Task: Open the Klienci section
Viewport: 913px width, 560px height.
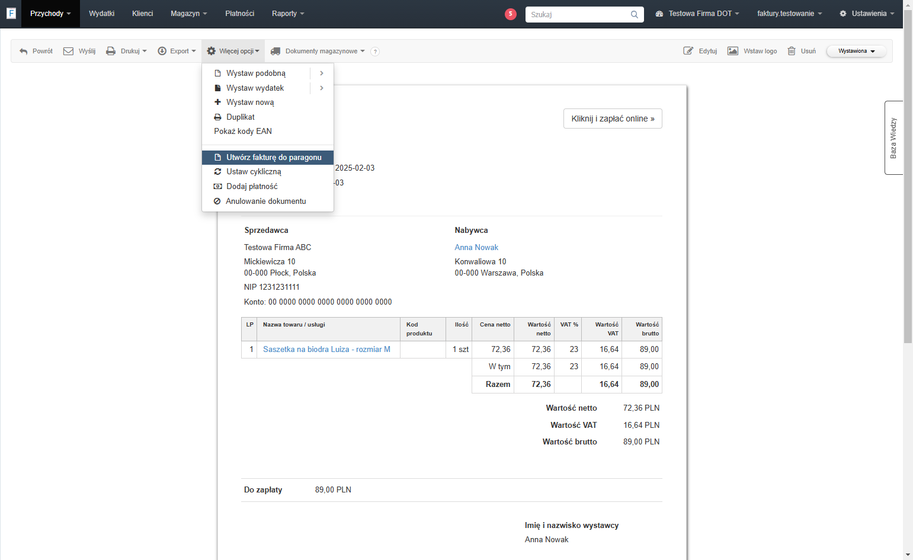Action: (143, 14)
